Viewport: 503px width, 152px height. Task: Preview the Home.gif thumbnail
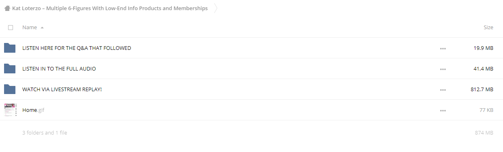(10, 110)
